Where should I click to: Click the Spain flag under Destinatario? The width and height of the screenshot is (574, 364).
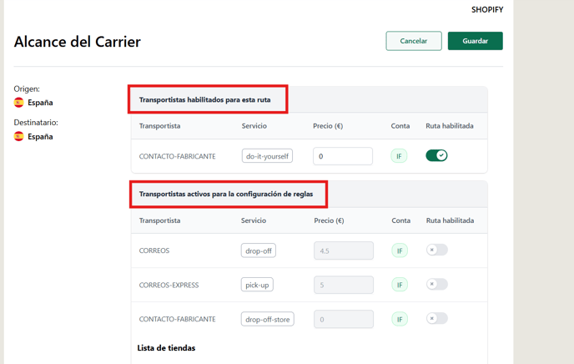click(x=18, y=137)
